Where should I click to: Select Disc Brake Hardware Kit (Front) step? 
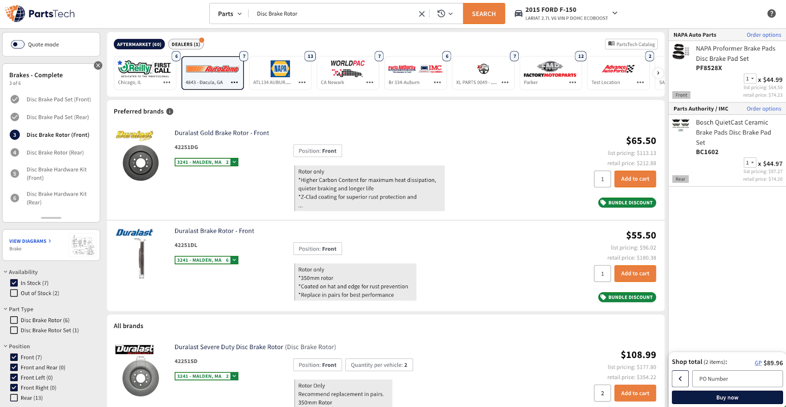coord(56,174)
